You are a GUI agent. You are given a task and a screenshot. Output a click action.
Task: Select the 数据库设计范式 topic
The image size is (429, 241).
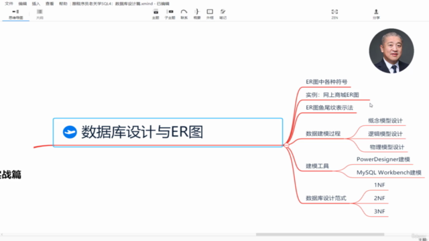pyautogui.click(x=326, y=198)
